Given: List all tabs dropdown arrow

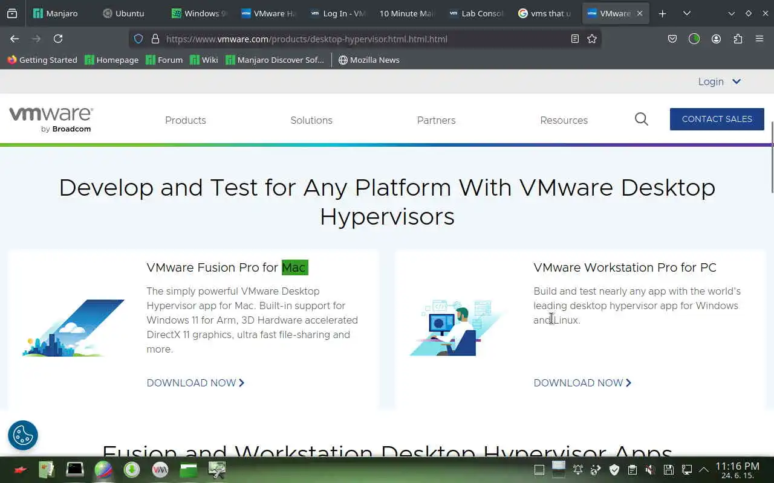Looking at the screenshot, I should (687, 13).
